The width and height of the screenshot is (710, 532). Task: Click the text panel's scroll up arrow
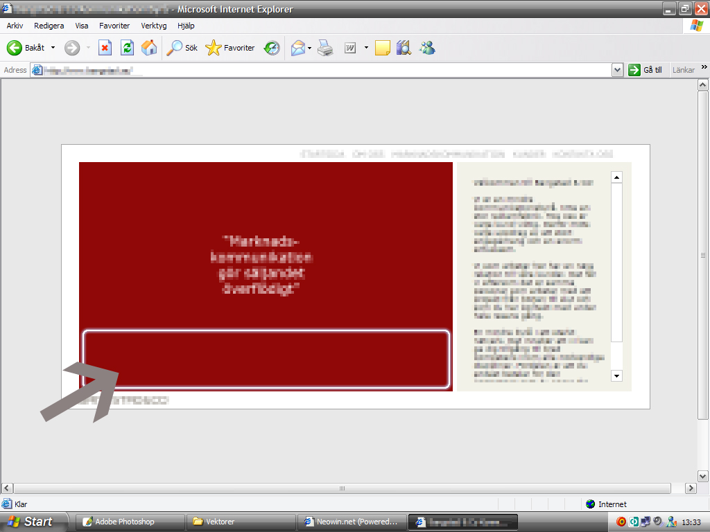(616, 177)
